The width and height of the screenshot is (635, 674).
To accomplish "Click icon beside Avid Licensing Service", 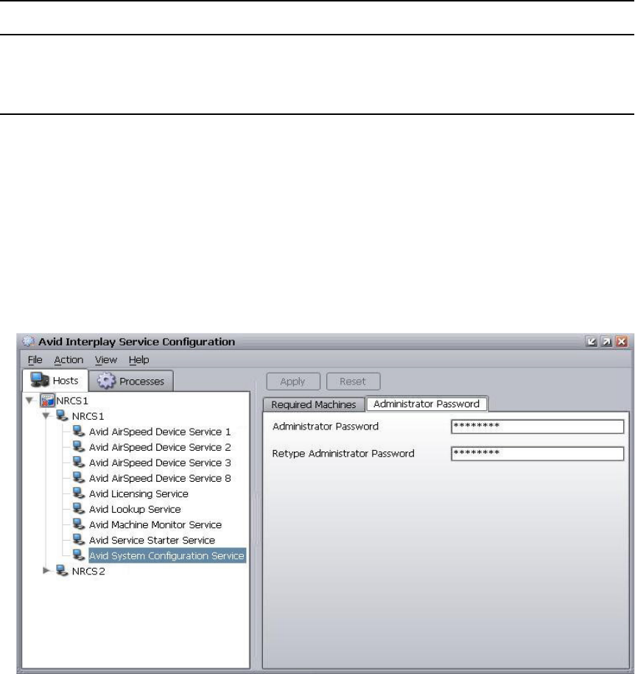I will point(78,493).
